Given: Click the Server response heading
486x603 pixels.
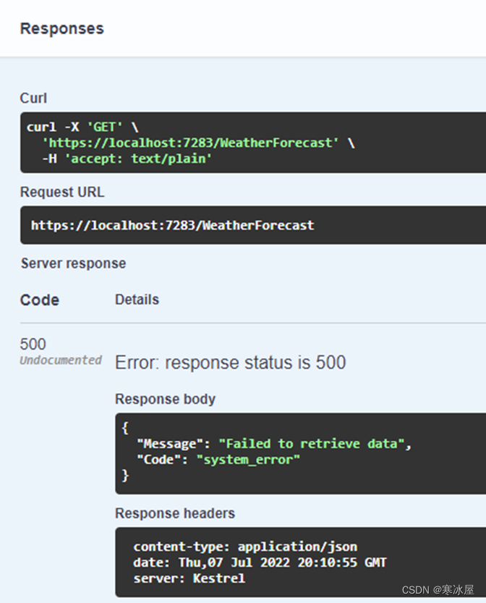Looking at the screenshot, I should (73, 263).
